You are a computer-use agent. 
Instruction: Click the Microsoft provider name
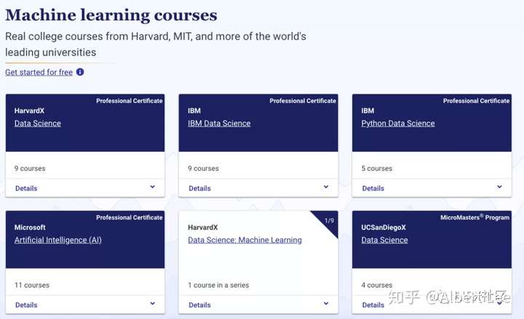point(30,227)
